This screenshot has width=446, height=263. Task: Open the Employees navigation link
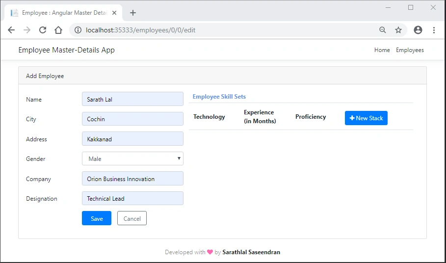click(x=410, y=50)
